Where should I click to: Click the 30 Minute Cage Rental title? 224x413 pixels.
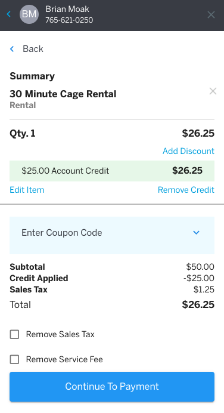(63, 94)
